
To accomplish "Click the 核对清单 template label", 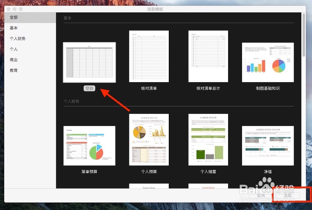I will pos(149,88).
